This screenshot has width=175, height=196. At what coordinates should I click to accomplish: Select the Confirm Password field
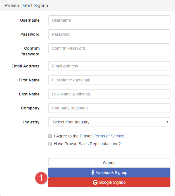pyautogui.click(x=109, y=48)
